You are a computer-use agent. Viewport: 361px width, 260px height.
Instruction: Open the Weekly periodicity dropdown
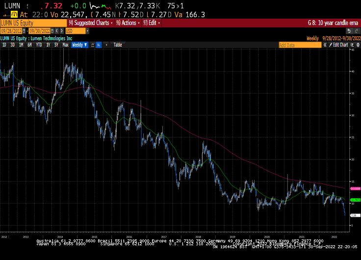(x=79, y=45)
